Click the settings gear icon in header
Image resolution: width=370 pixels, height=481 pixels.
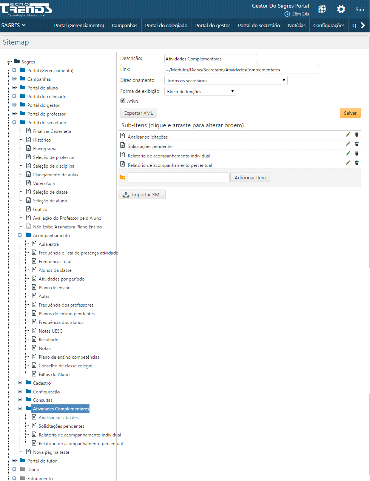341,9
